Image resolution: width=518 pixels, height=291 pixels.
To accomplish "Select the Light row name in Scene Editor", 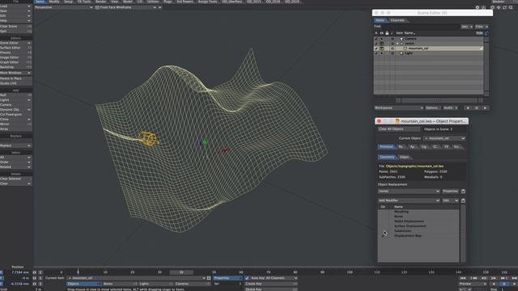I will (x=409, y=53).
